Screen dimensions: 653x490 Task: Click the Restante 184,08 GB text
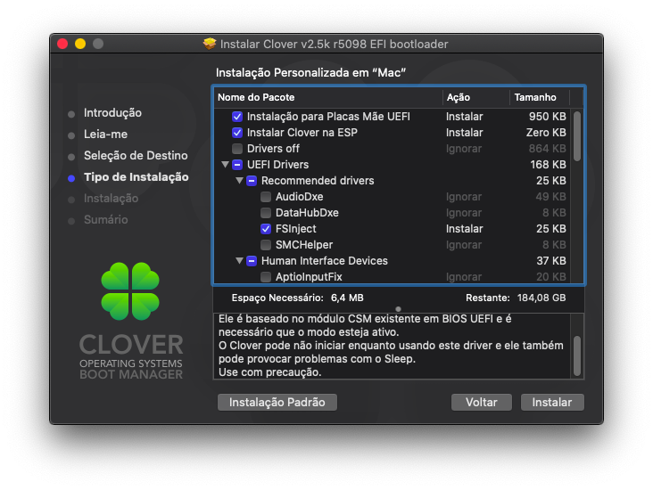(x=516, y=298)
